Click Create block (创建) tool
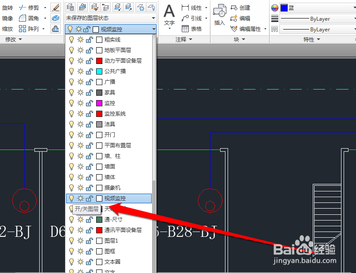This screenshot has height=273, width=356. click(240, 7)
